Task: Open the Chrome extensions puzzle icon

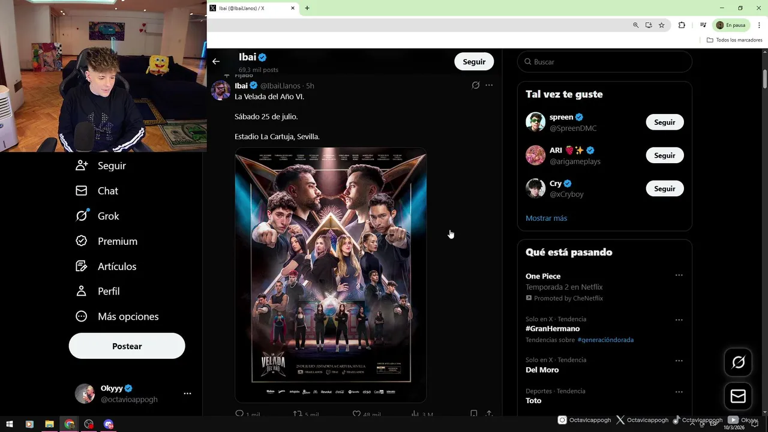Action: (x=682, y=25)
